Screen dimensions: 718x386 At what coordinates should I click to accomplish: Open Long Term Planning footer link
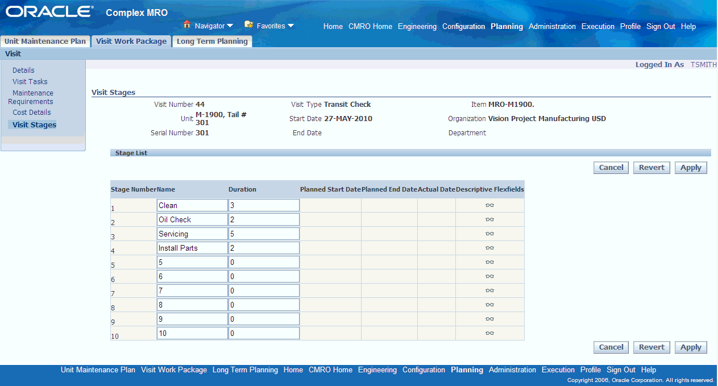pyautogui.click(x=245, y=370)
